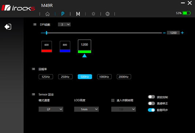Click the polling rate section menu icon
This screenshot has height=133, width=195.
coord(33,69)
